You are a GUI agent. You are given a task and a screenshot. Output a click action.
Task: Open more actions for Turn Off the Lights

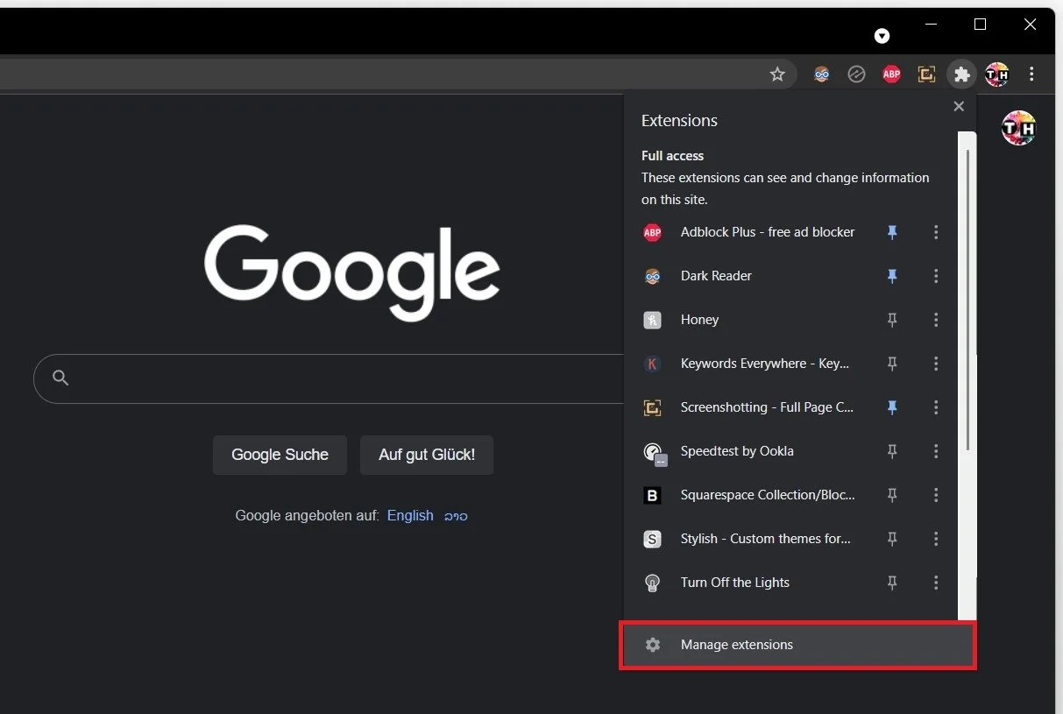click(936, 583)
